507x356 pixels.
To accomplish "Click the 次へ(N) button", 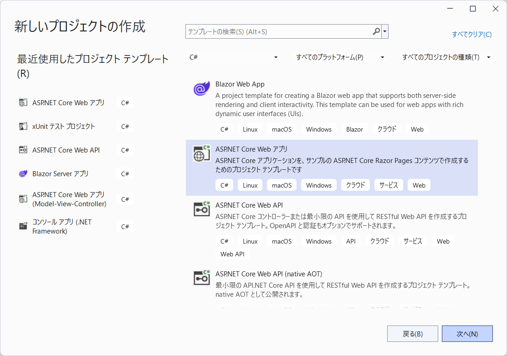I will coord(467,334).
